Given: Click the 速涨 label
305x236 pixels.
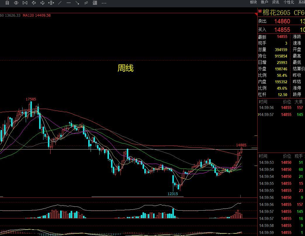Looking at the screenshot, I should pos(297,43).
